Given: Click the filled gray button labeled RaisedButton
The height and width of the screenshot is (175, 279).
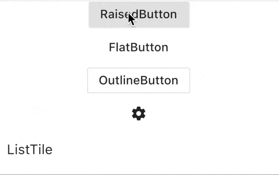Looking at the screenshot, I should [x=139, y=15].
